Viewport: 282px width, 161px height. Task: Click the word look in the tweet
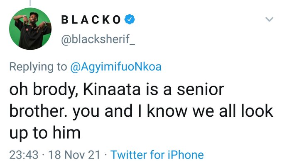pyautogui.click(x=257, y=111)
